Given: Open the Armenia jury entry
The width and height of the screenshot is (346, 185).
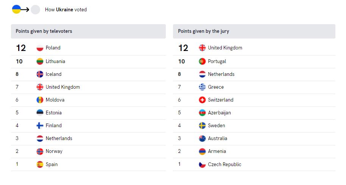Looking at the screenshot, I should point(217,151).
